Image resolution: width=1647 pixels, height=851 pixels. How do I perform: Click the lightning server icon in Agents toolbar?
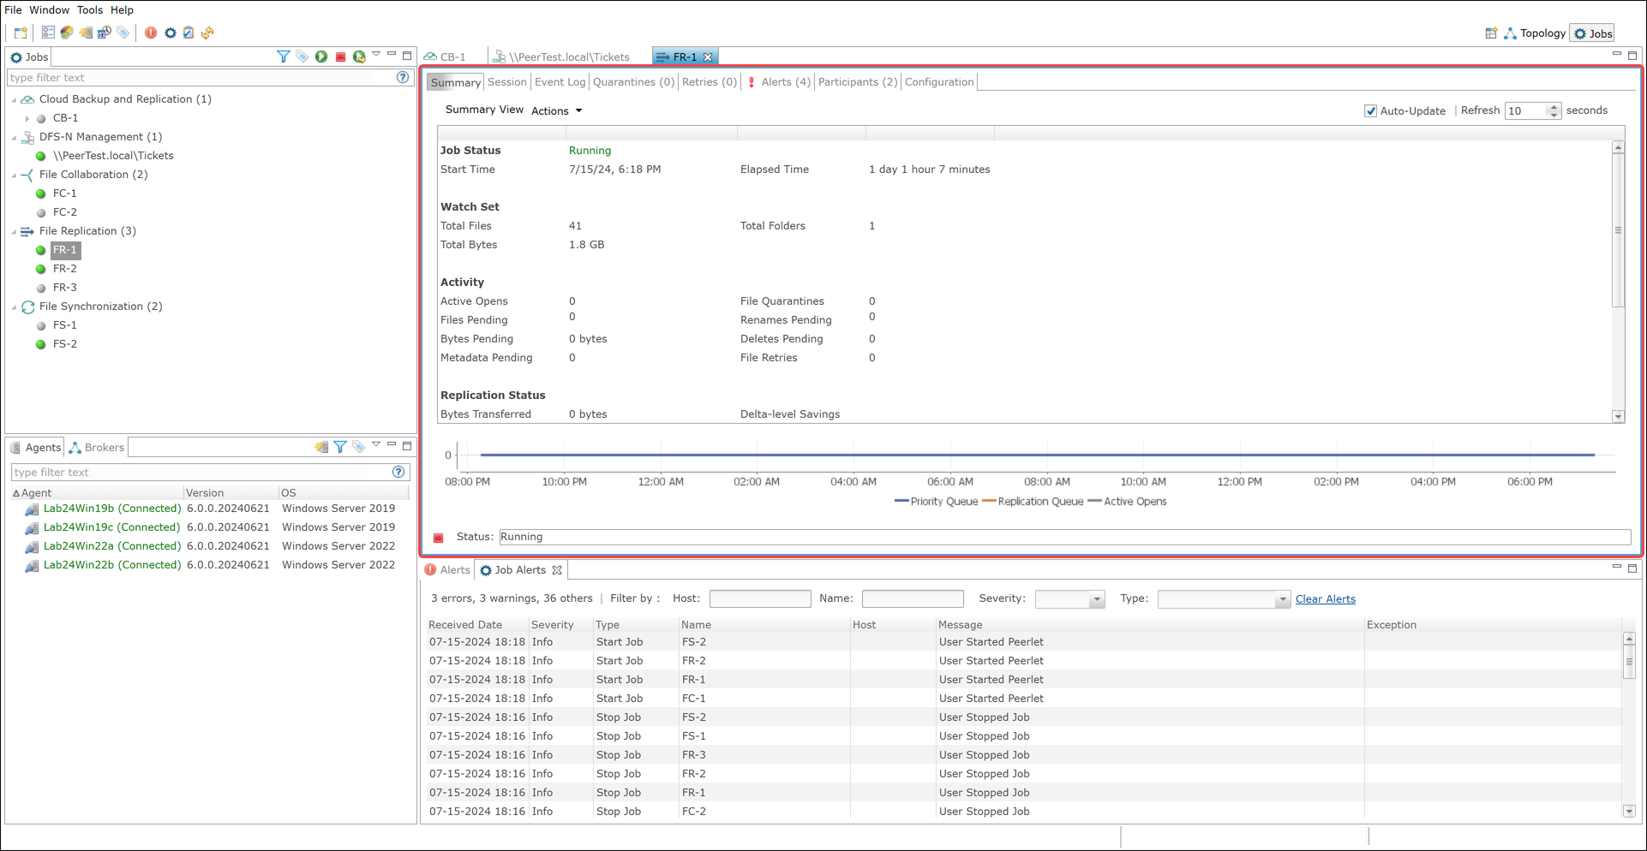tap(321, 447)
